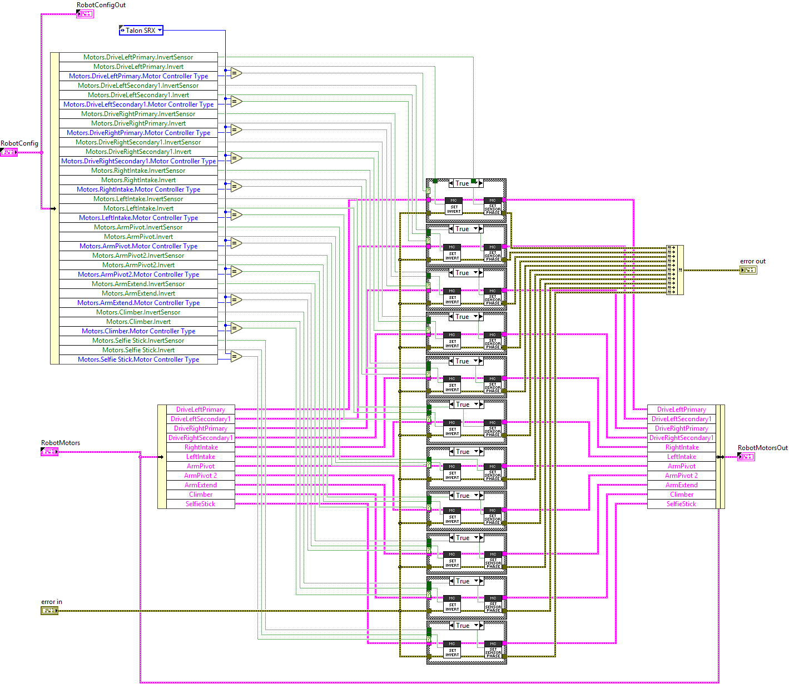Select Motors.DriveLeftPrimary.InvertSensor unbundle element

click(138, 57)
